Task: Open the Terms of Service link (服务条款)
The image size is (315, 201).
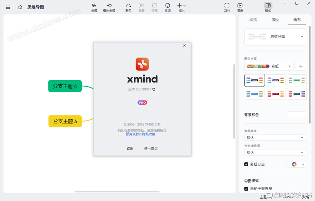Action: point(132,134)
